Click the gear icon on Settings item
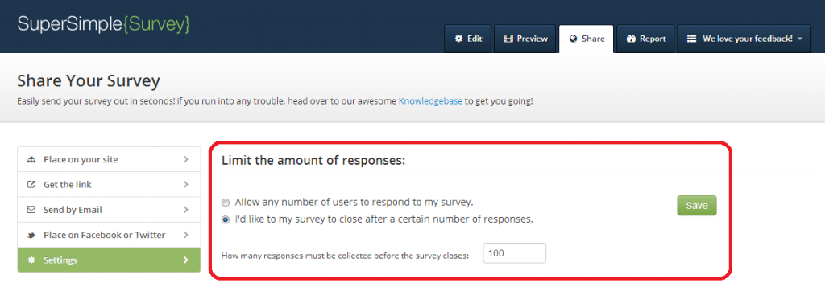Viewport: 825px width, 291px height. (x=31, y=260)
